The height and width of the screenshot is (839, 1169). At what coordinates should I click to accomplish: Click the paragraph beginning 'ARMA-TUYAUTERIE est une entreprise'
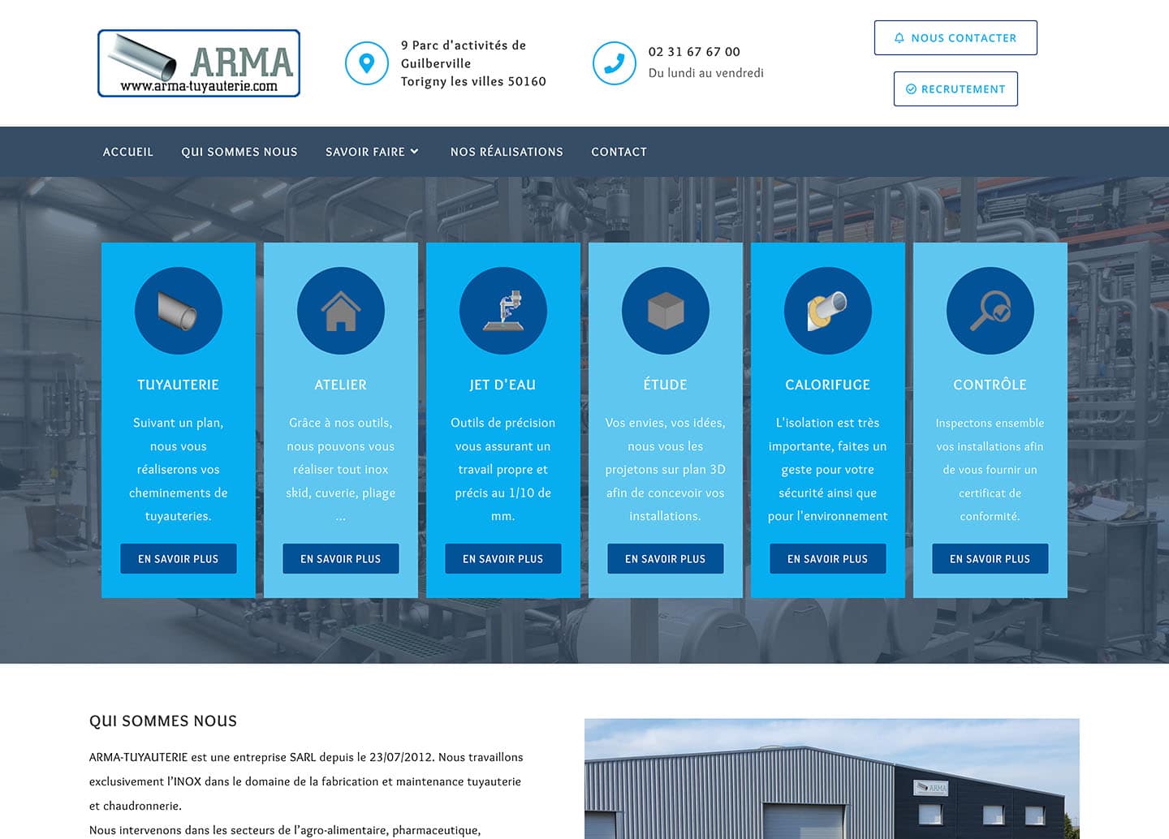[x=306, y=781]
